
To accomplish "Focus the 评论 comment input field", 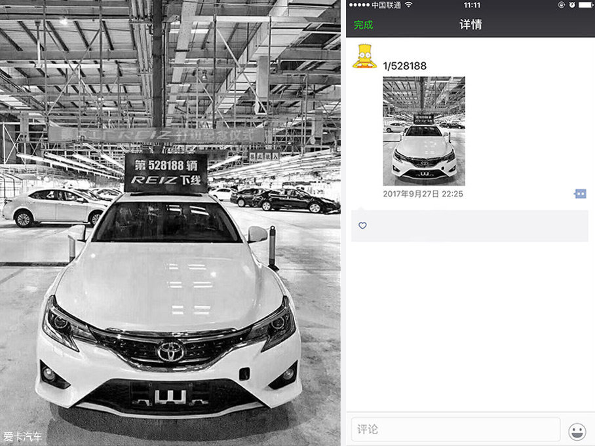I will pos(455,430).
